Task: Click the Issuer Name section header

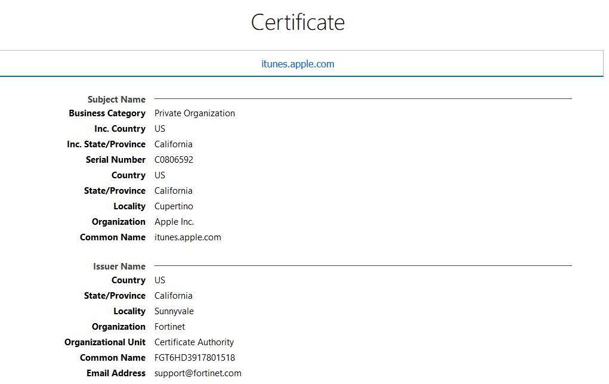Action: click(119, 267)
